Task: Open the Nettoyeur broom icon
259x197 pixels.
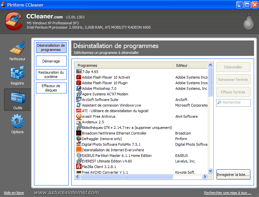Action: [x=17, y=48]
